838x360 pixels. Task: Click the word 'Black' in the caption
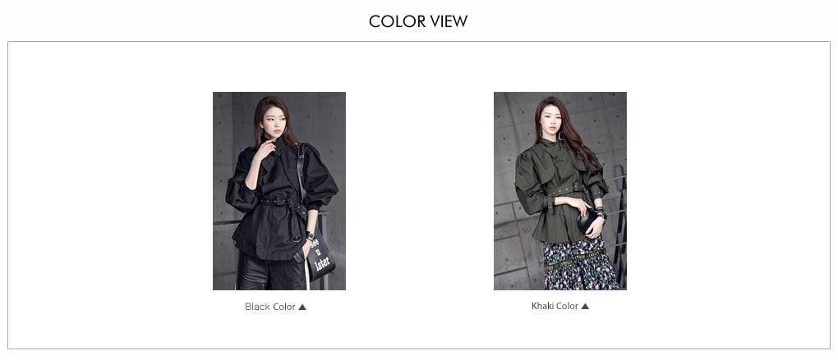pyautogui.click(x=257, y=307)
